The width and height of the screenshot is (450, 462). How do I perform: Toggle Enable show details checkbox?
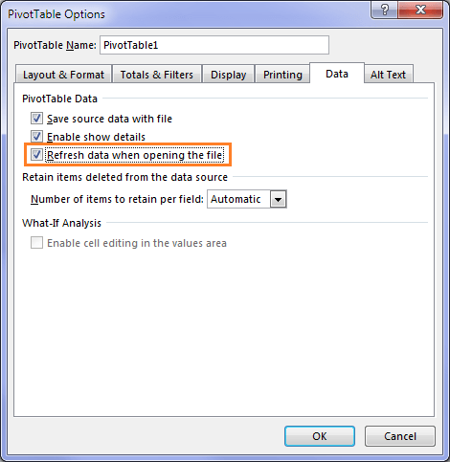36,137
